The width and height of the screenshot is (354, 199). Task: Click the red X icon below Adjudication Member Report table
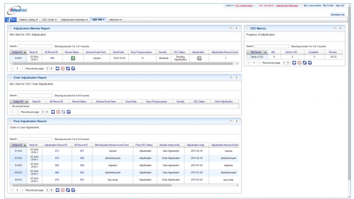click(x=63, y=68)
